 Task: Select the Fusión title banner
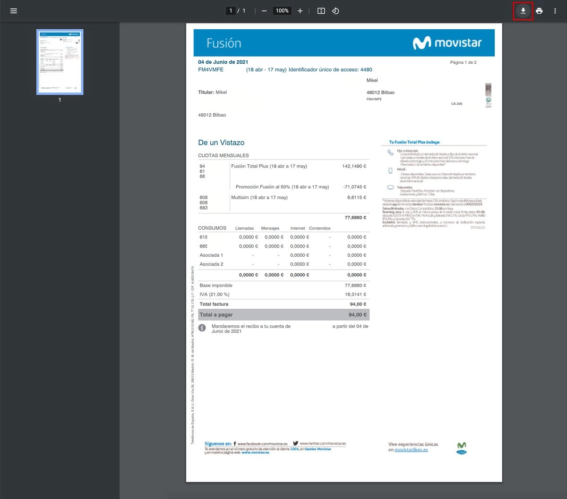(344, 43)
